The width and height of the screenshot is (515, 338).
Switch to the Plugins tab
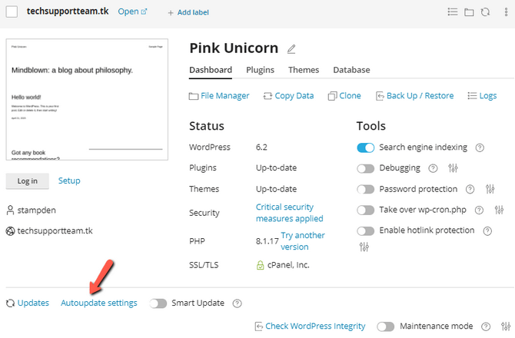coord(260,70)
